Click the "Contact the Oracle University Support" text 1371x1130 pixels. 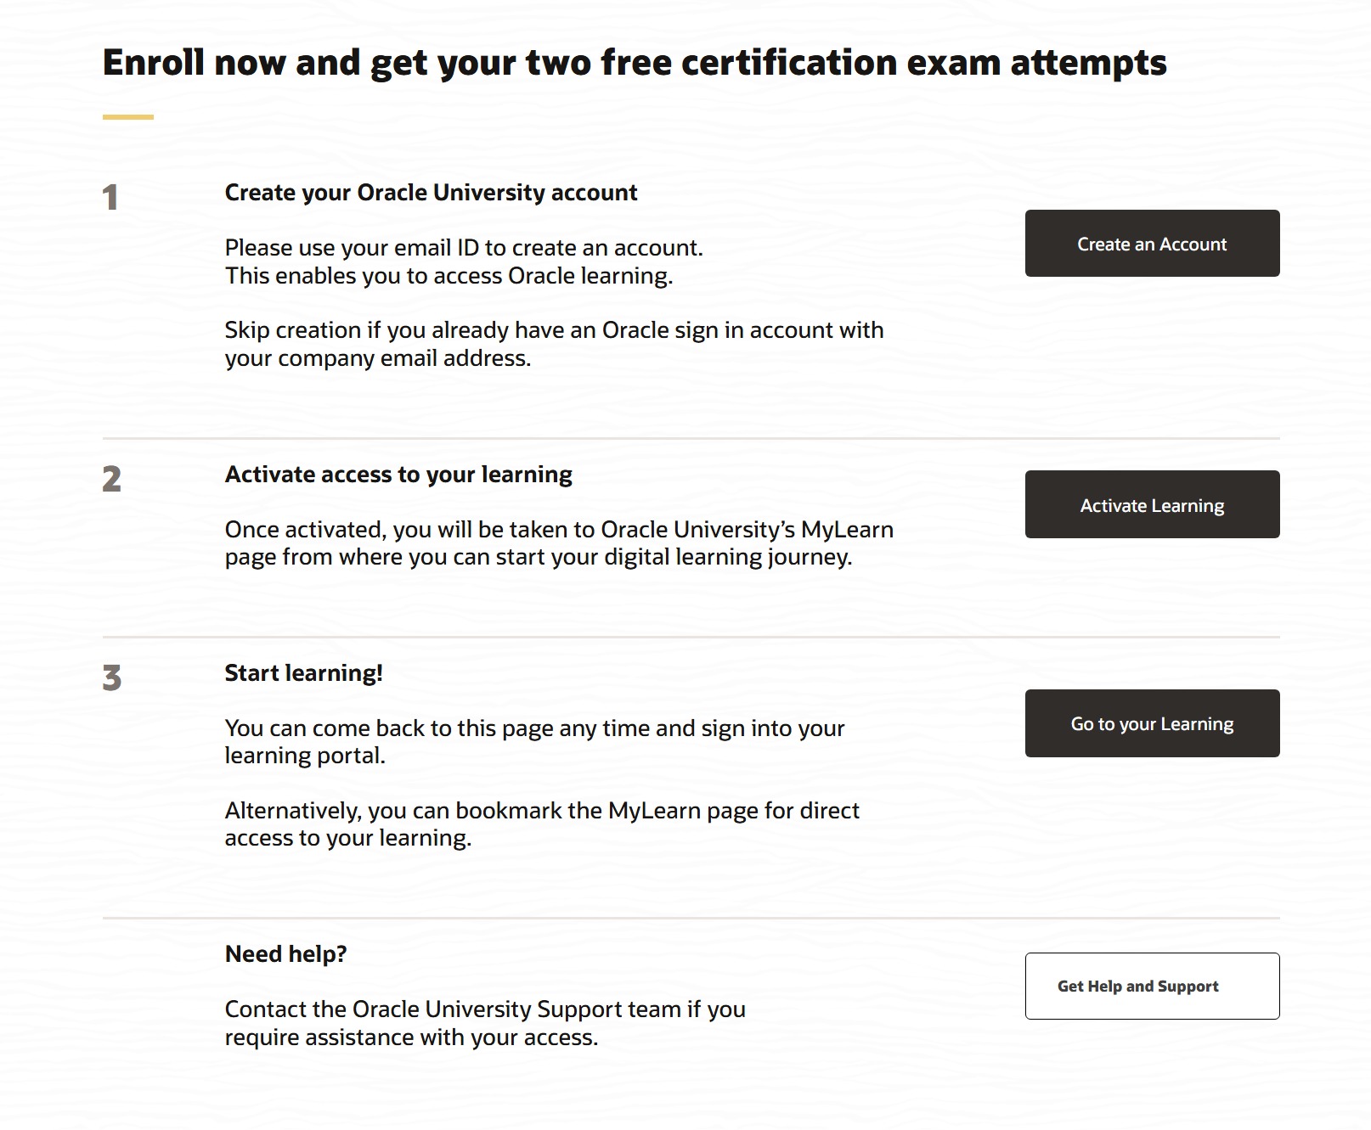(485, 1023)
